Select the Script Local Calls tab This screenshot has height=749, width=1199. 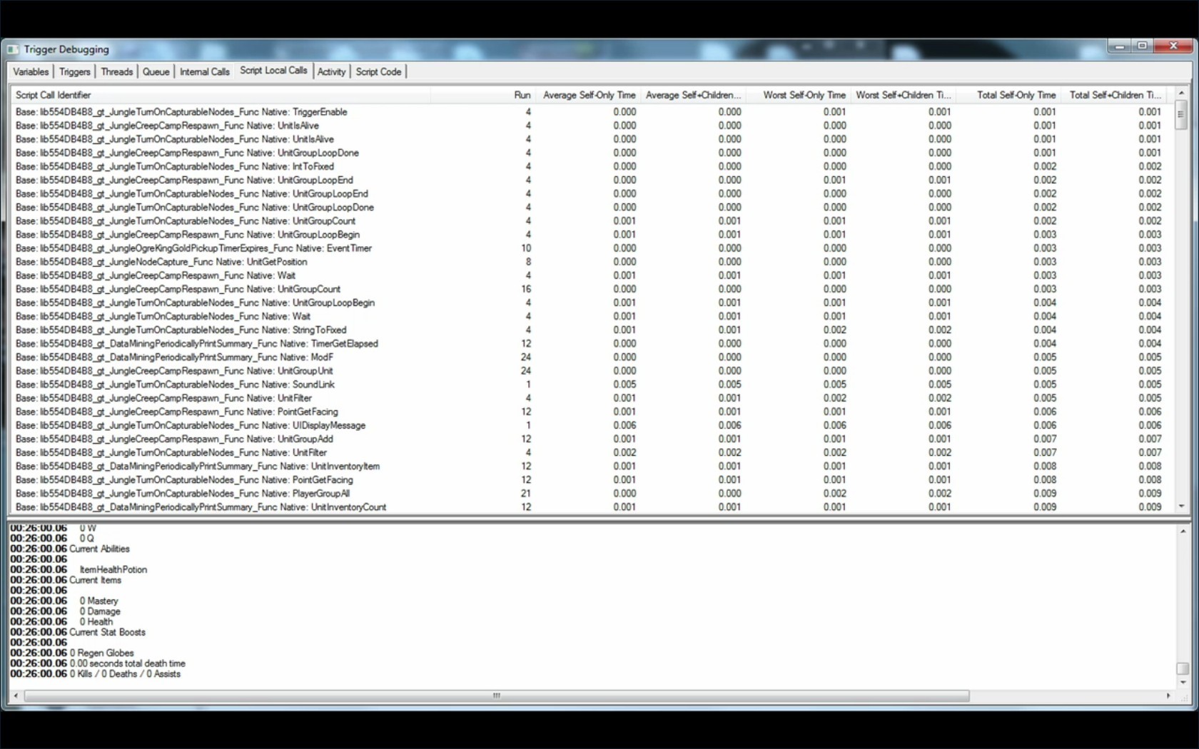tap(273, 71)
